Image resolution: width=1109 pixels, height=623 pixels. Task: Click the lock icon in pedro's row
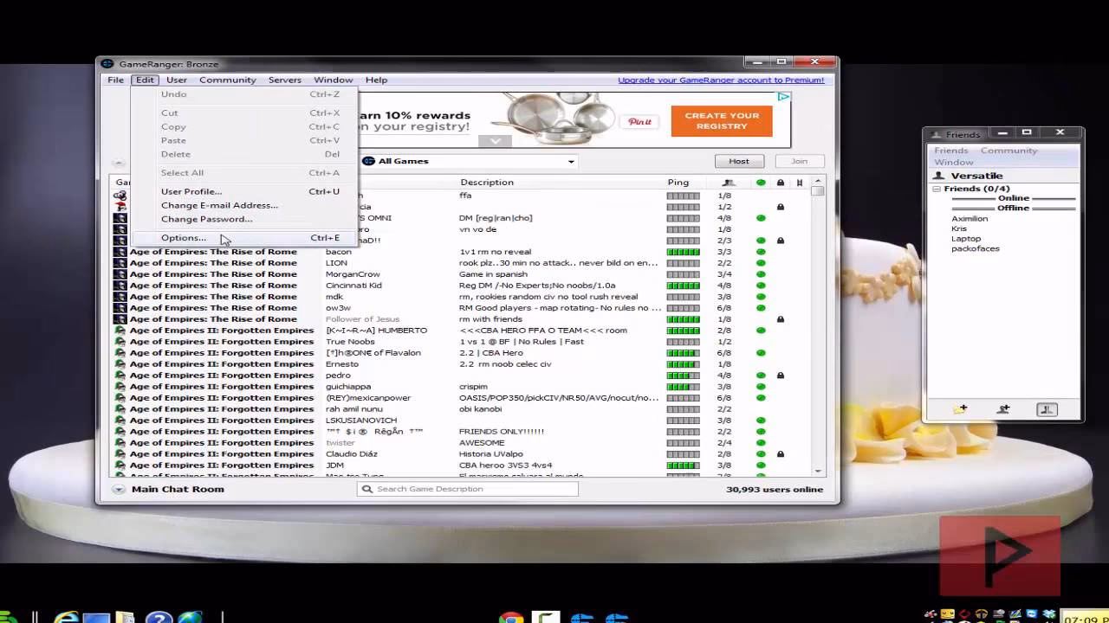point(781,376)
